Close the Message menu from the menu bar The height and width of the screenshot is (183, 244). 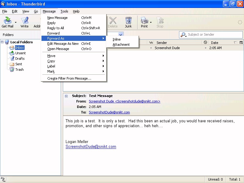click(49, 11)
